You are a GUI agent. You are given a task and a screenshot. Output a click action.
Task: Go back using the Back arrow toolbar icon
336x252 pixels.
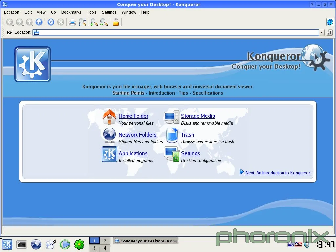pos(10,22)
